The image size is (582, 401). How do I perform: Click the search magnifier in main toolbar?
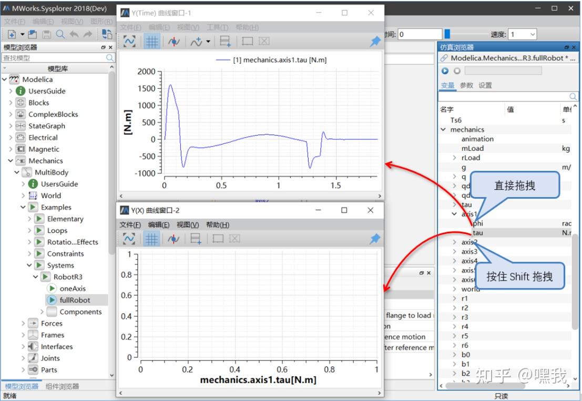pos(60,35)
